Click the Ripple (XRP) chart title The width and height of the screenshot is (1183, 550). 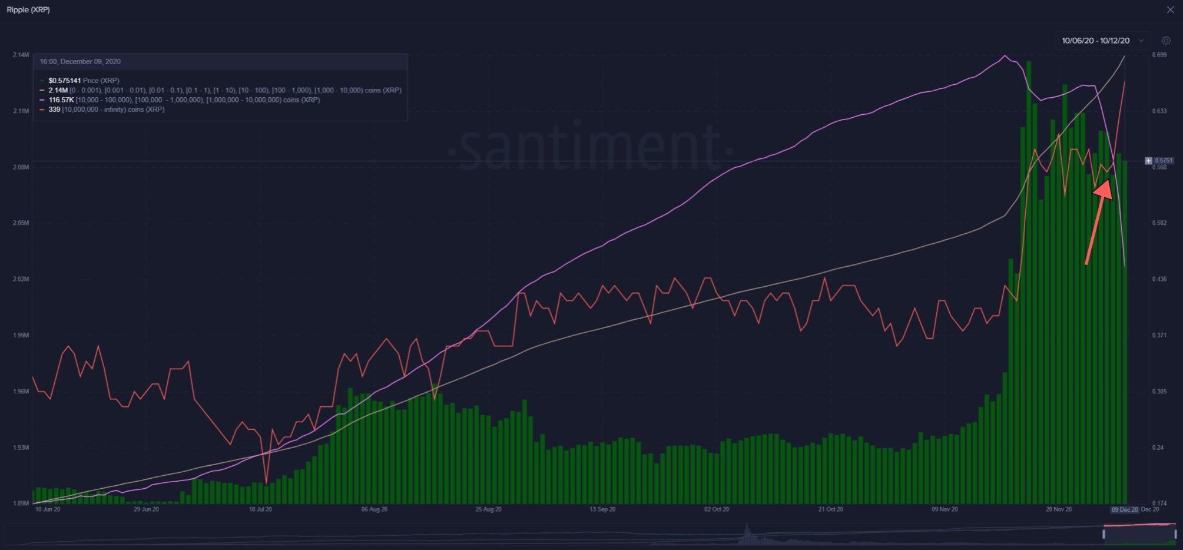pos(28,10)
